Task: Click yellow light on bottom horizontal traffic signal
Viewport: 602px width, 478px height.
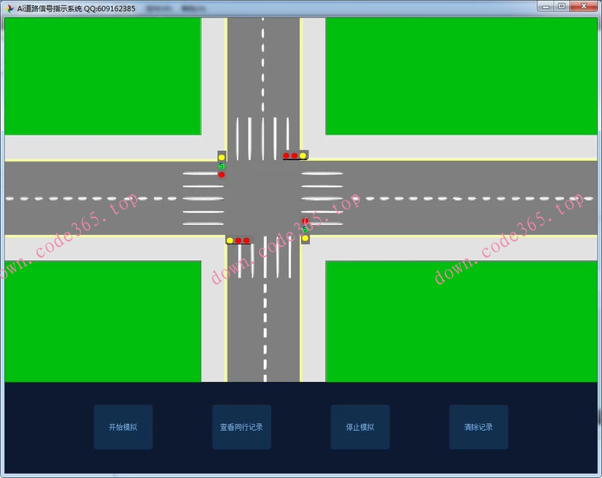Action: click(229, 240)
